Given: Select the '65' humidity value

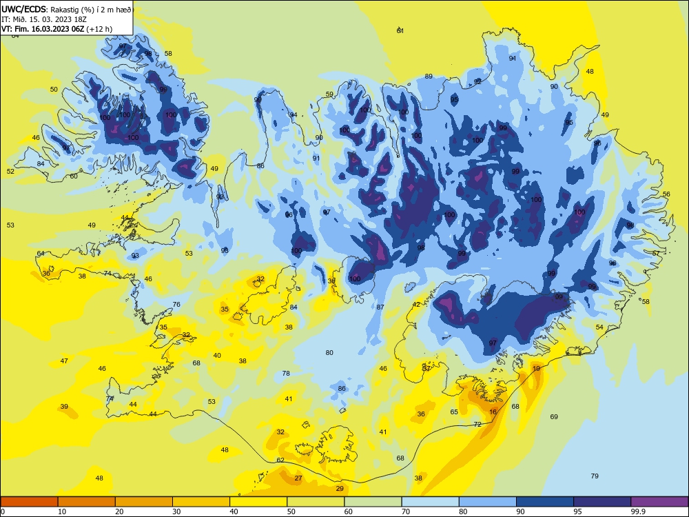Looking at the screenshot, I should pos(454,412).
